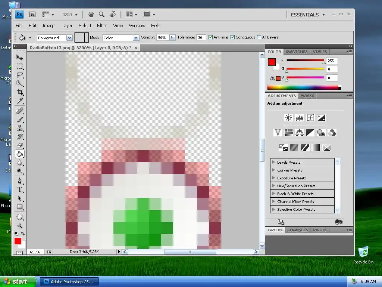Open the Recycle Bin on desktop

(x=363, y=255)
